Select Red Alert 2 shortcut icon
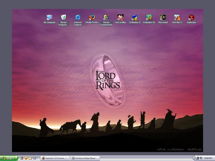215x161 pixels. pos(177,18)
